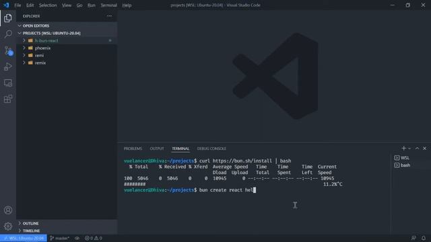Maximize the terminal panel with the up arrow
Image resolution: width=431 pixels, height=242 pixels.
[x=417, y=148]
